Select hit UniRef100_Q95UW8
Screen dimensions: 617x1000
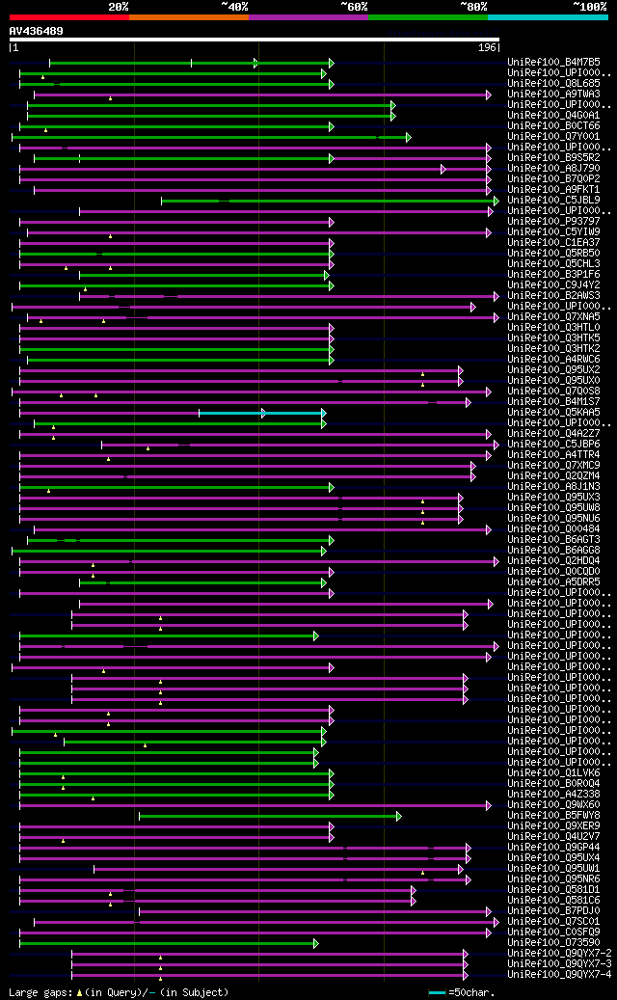click(x=553, y=507)
